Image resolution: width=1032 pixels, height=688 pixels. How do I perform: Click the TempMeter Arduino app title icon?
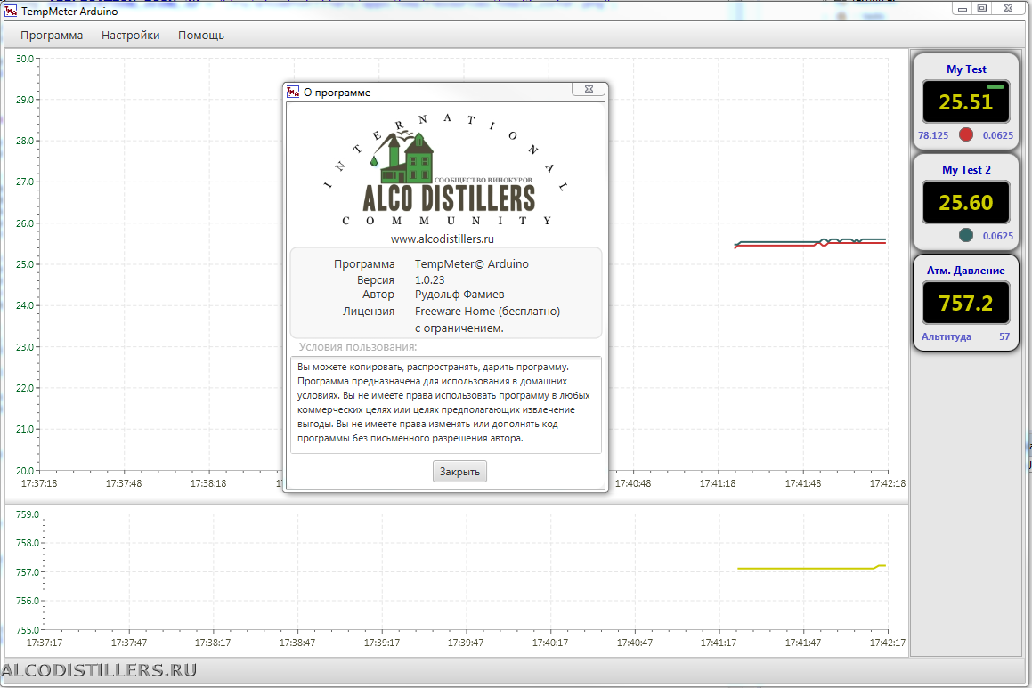(12, 12)
